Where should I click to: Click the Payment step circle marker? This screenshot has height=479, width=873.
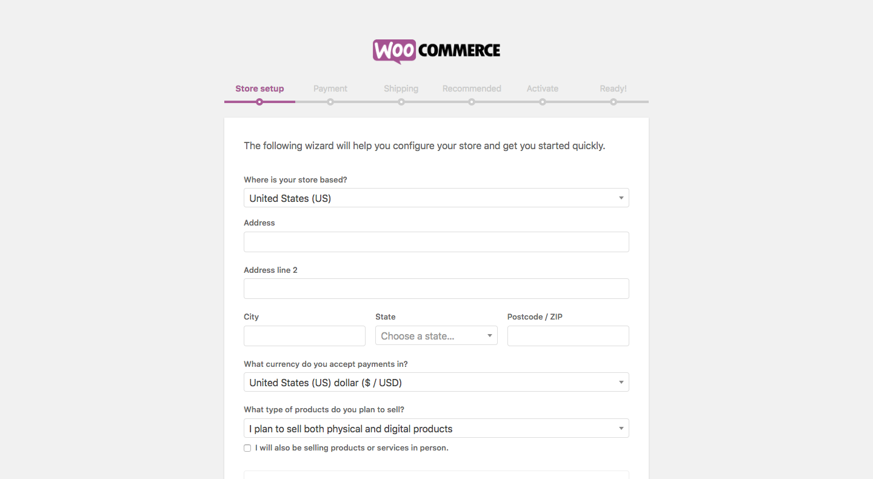point(330,102)
